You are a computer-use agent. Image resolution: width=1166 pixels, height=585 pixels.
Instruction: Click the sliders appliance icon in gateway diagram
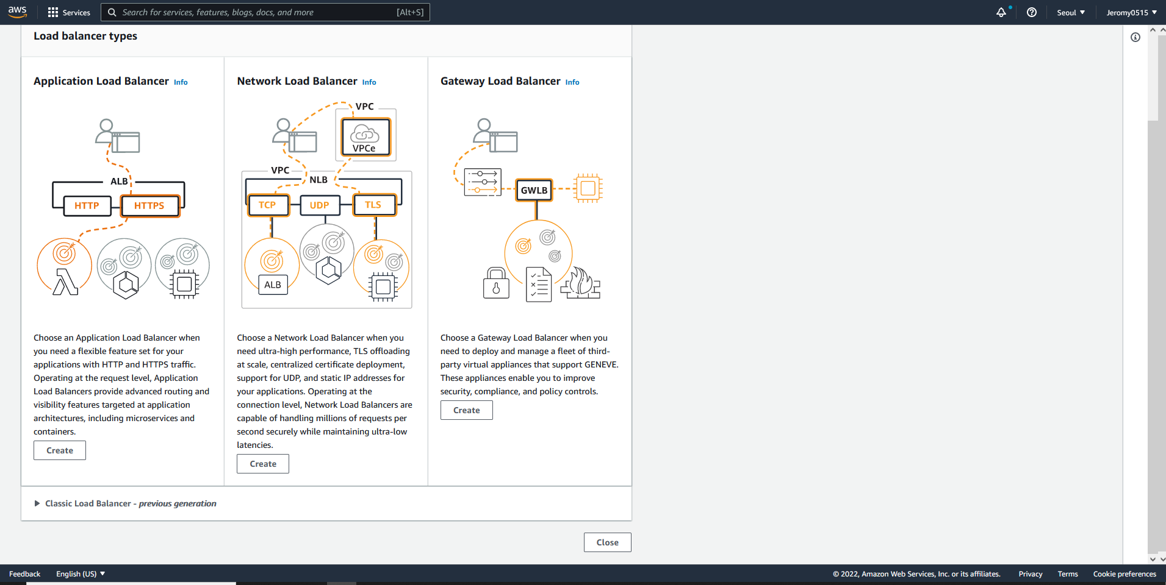pos(483,182)
